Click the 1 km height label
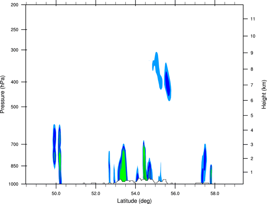This screenshot has height=204, width=267. pos(252,172)
